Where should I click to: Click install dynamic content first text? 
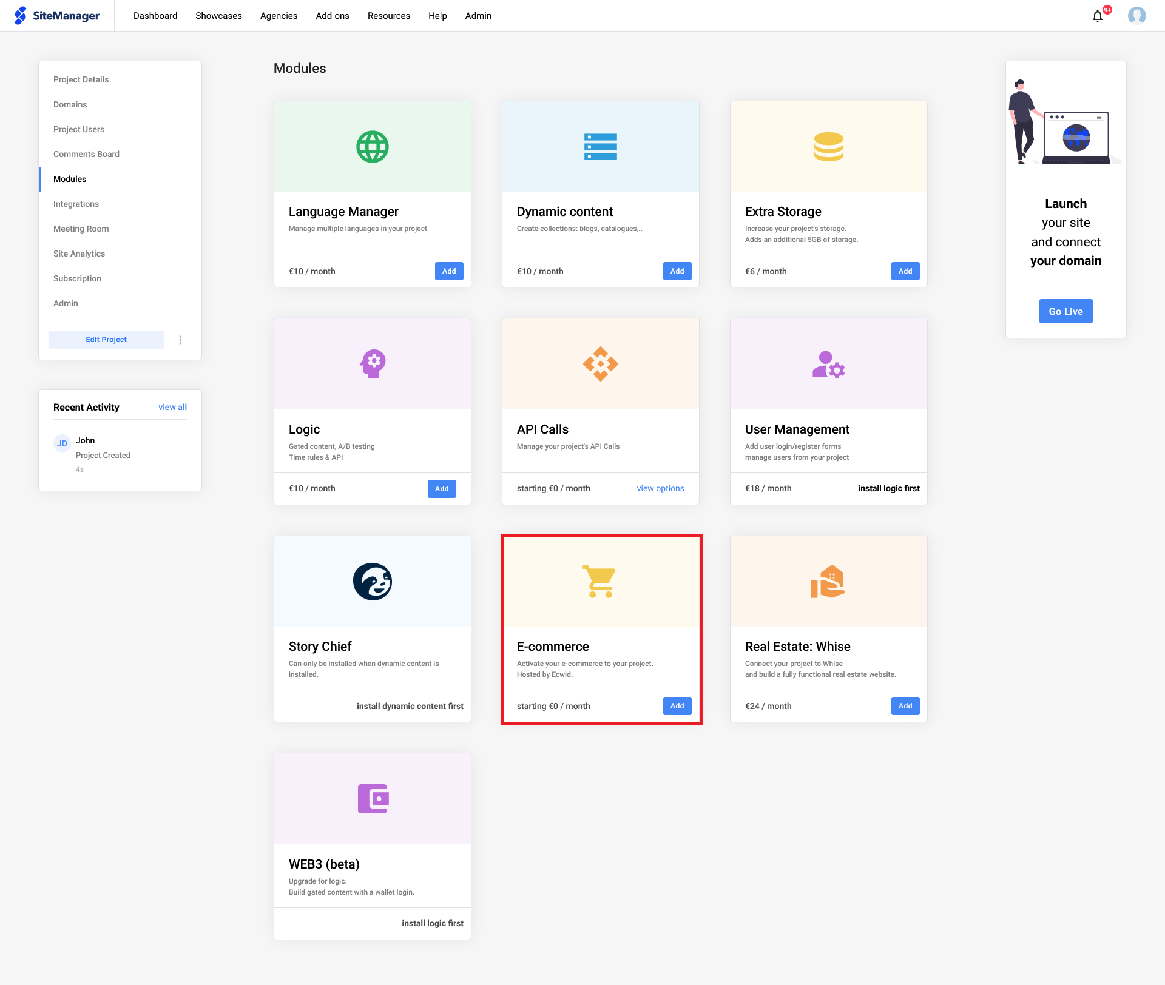click(x=410, y=706)
